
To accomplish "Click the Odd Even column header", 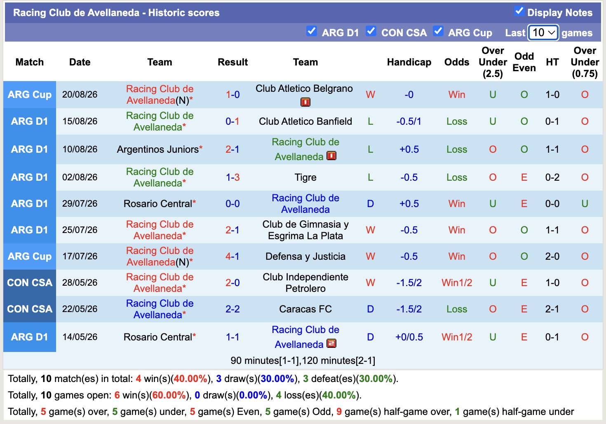I will (524, 62).
